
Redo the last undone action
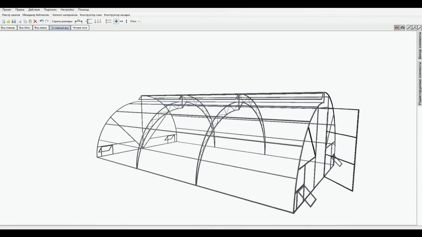pos(47,21)
